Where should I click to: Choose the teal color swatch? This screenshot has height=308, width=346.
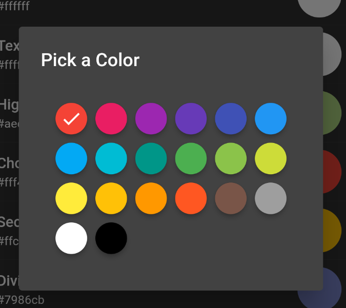pos(151,158)
